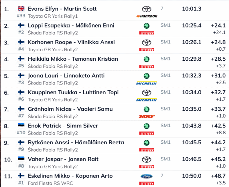Click the SM1 class label for Lappi Esapekka
This screenshot has width=229, height=187.
click(165, 25)
